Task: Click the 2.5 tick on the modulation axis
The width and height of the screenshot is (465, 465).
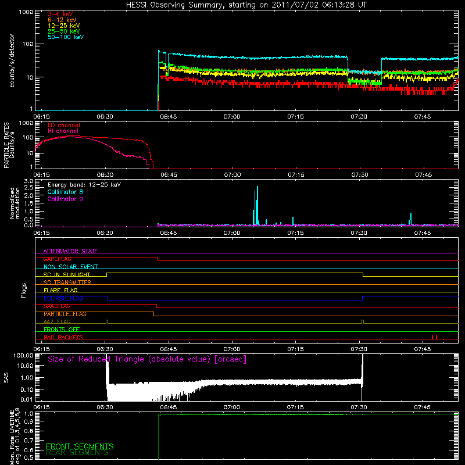Action: tap(28, 188)
